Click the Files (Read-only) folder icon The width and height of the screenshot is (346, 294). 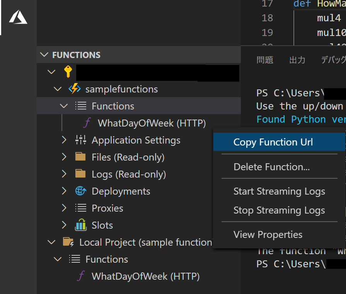80,157
